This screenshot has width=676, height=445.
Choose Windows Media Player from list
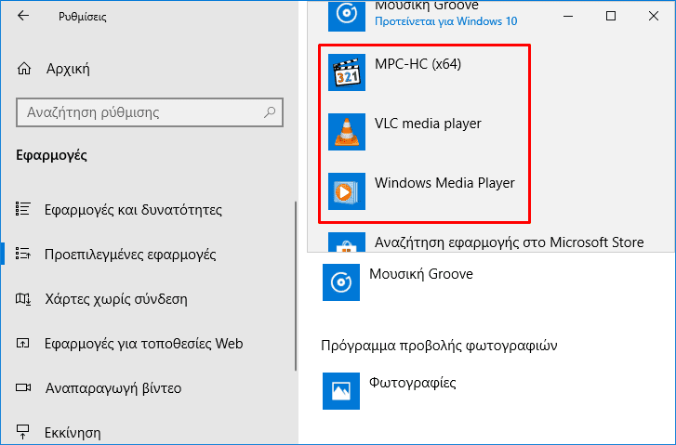[x=424, y=191]
